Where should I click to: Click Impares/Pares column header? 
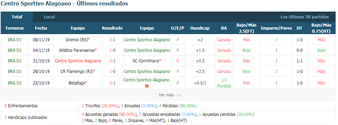pyautogui.click(x=276, y=28)
